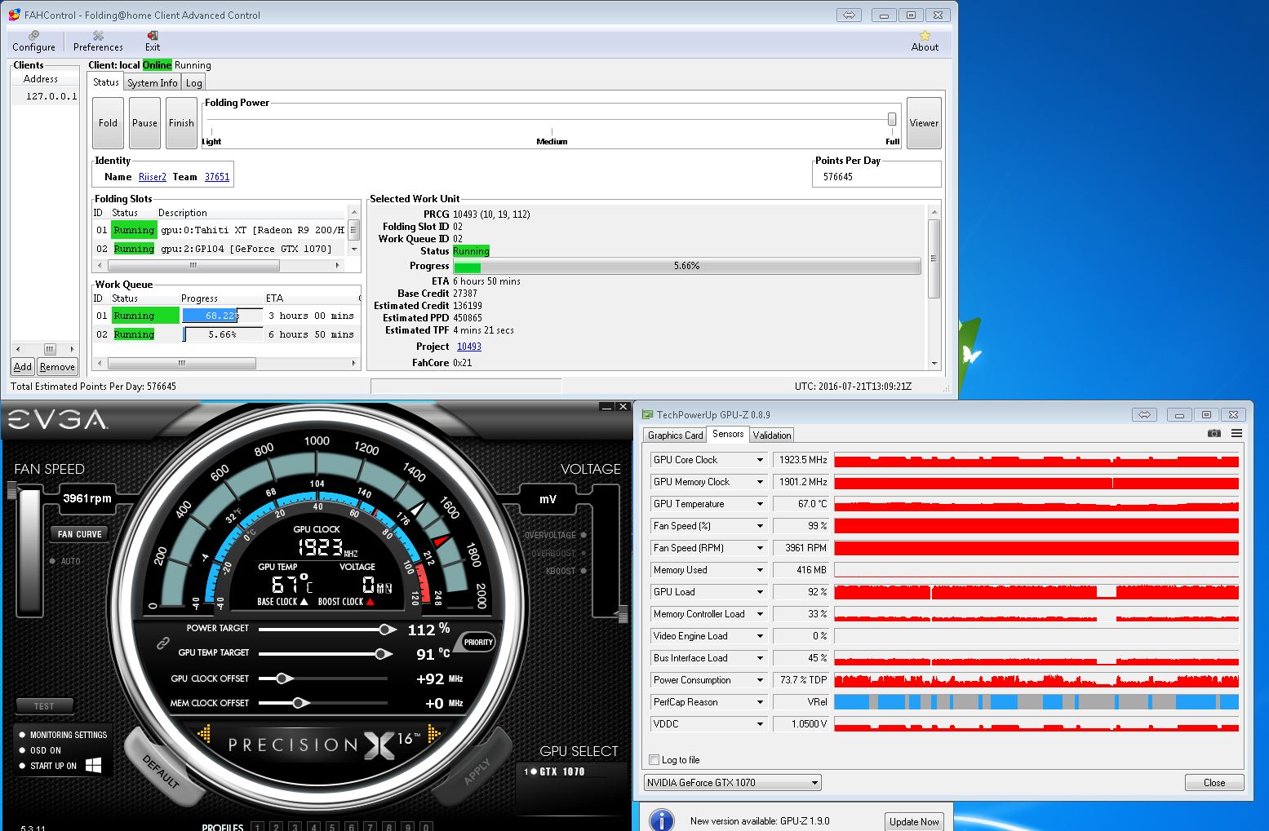Expand Fan Speed (%) sensor dropdown
1269x831 pixels.
coord(760,526)
